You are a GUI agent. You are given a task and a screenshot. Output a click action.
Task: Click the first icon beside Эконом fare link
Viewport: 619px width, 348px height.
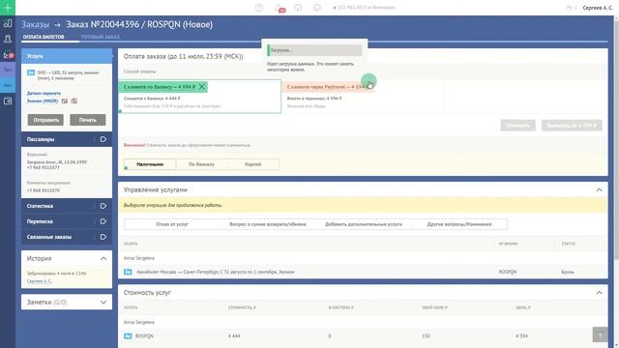[x=65, y=101]
